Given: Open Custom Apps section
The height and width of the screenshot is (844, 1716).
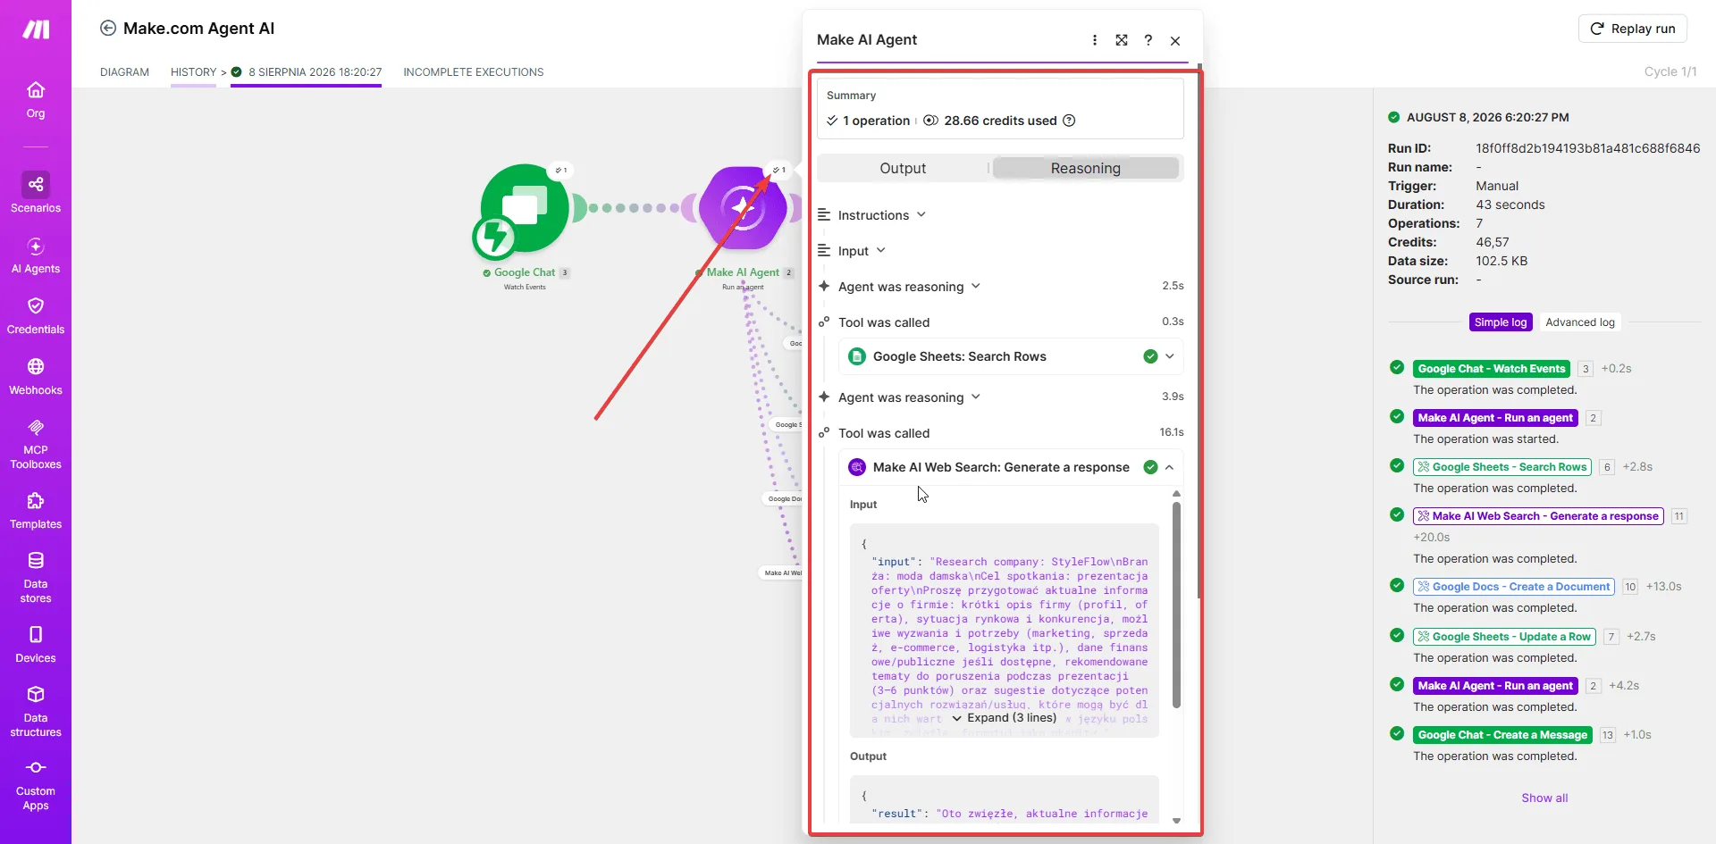Looking at the screenshot, I should coord(36,785).
